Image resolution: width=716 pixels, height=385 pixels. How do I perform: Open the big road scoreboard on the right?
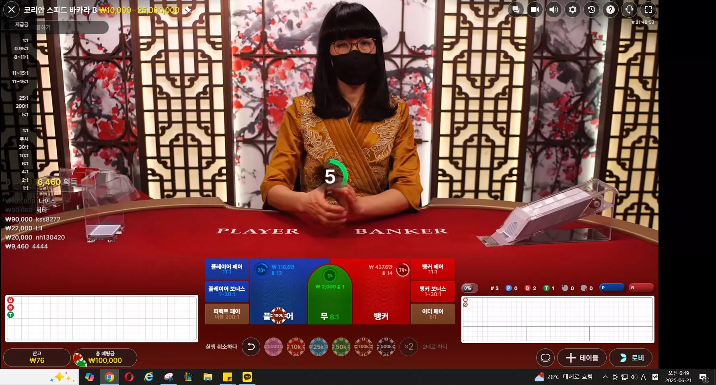[558, 319]
